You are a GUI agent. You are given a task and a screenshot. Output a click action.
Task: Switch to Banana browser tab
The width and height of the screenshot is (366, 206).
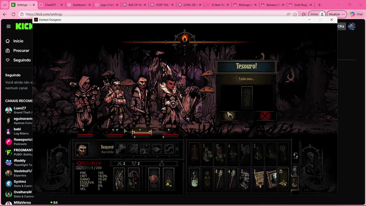click(x=273, y=5)
